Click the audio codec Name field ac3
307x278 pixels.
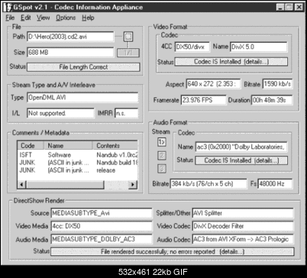pos(241,147)
